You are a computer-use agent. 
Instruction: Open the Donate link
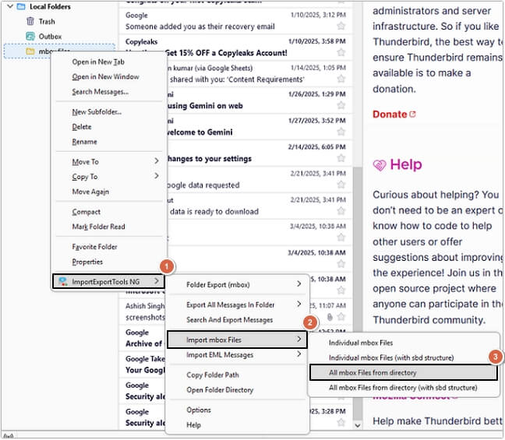click(x=390, y=114)
